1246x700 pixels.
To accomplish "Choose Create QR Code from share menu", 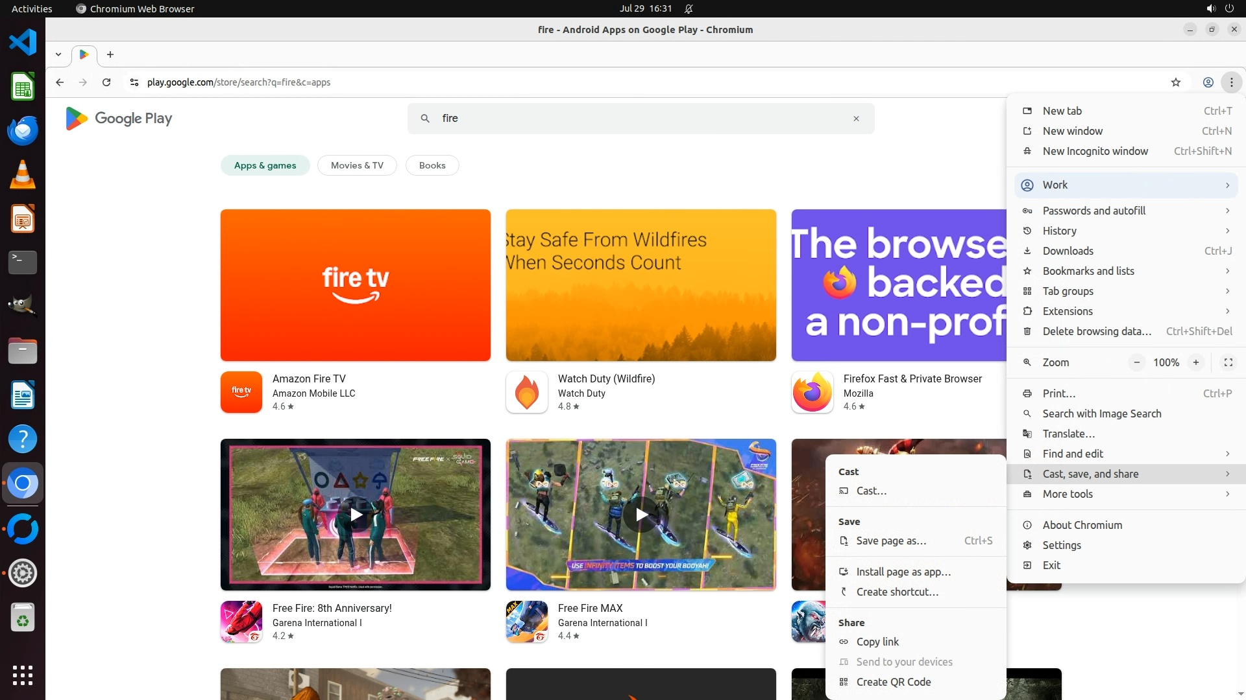I will [x=893, y=682].
